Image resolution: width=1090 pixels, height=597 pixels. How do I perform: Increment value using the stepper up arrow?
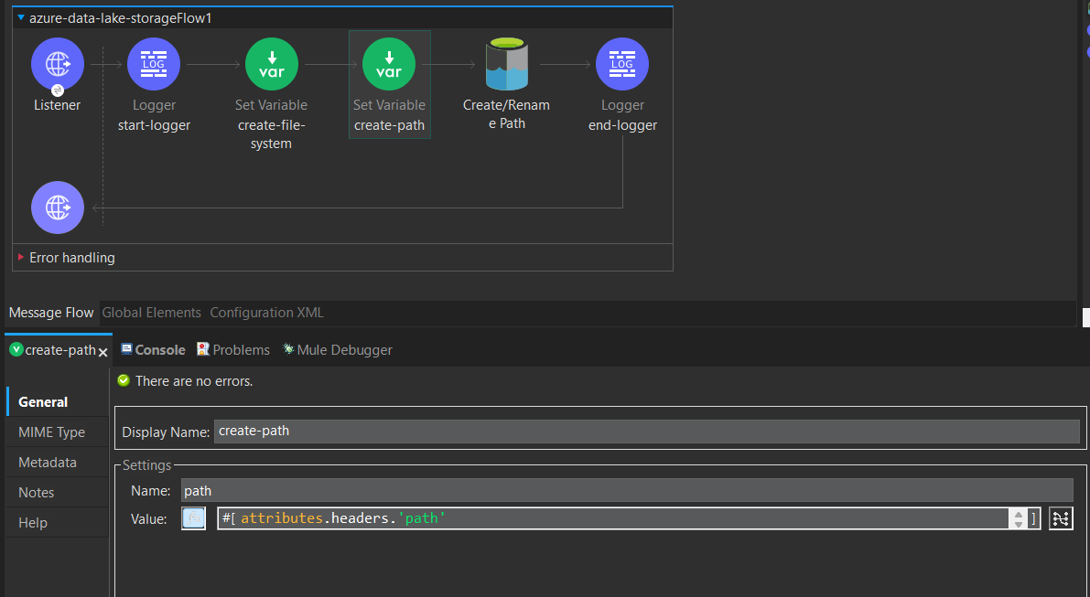1019,514
